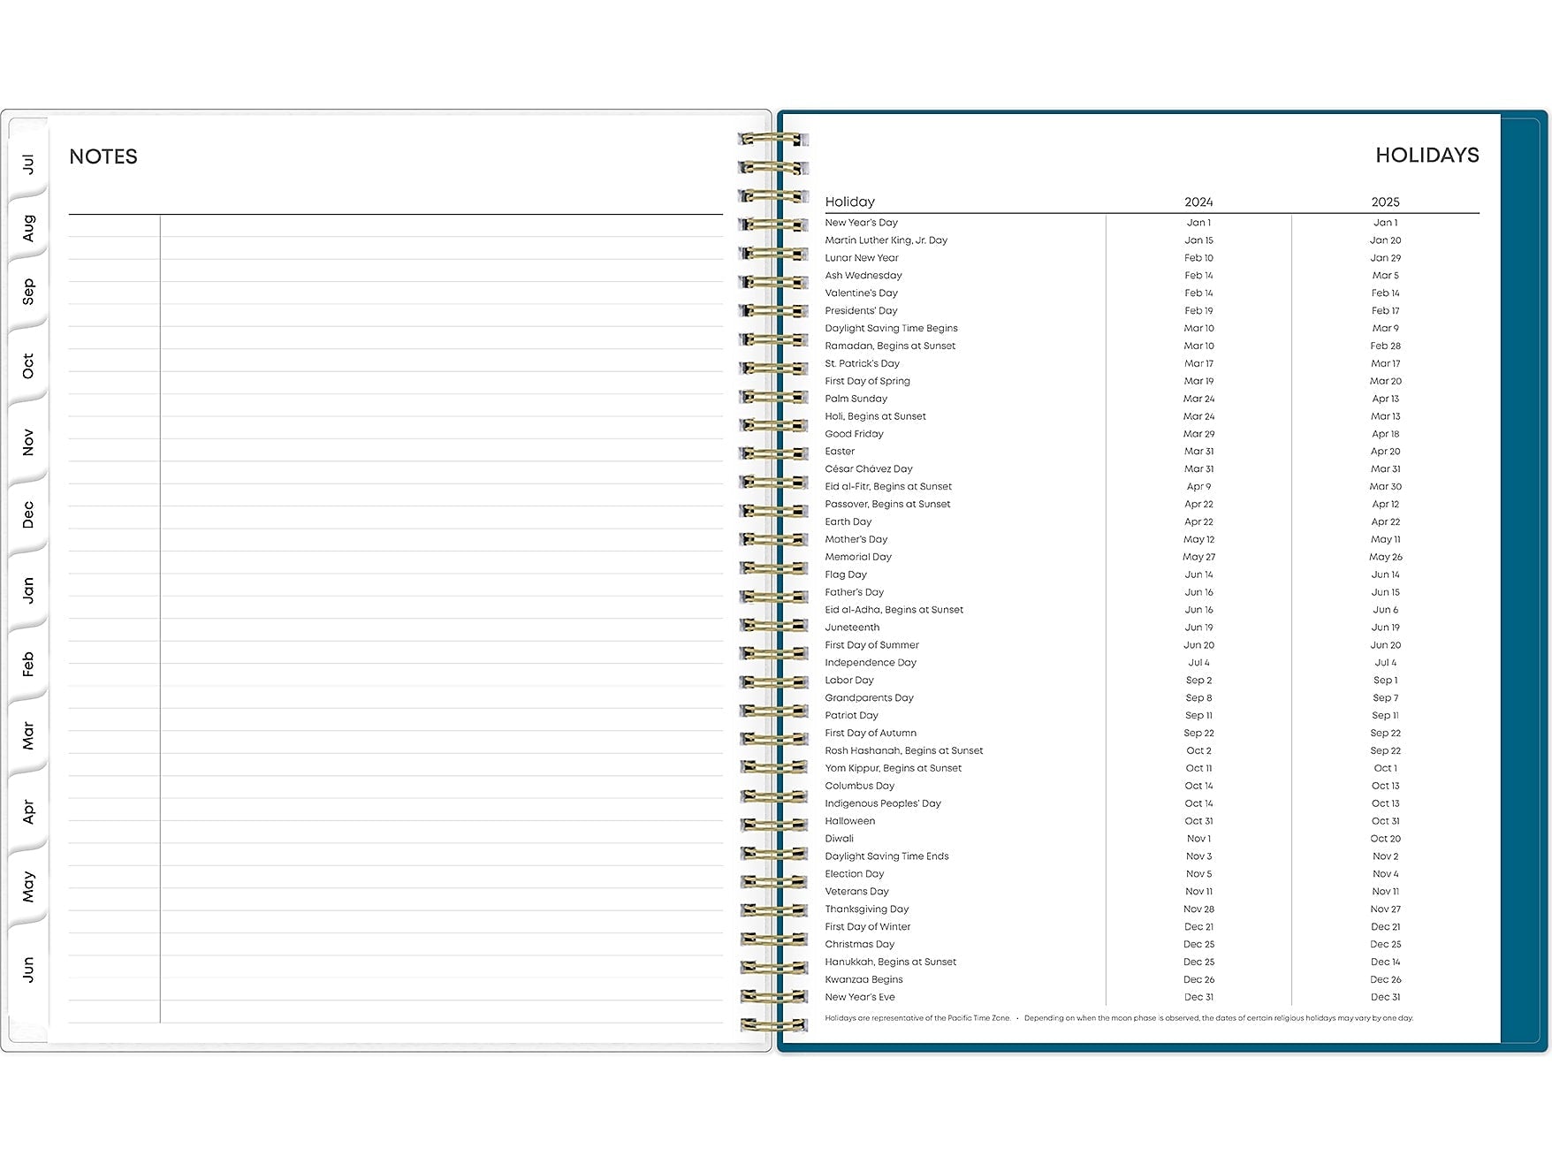Click the Mother's Day entry
This screenshot has height=1164, width=1552.
click(856, 540)
